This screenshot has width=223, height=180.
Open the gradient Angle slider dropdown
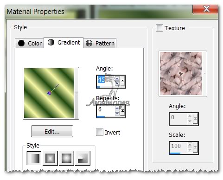(x=123, y=81)
